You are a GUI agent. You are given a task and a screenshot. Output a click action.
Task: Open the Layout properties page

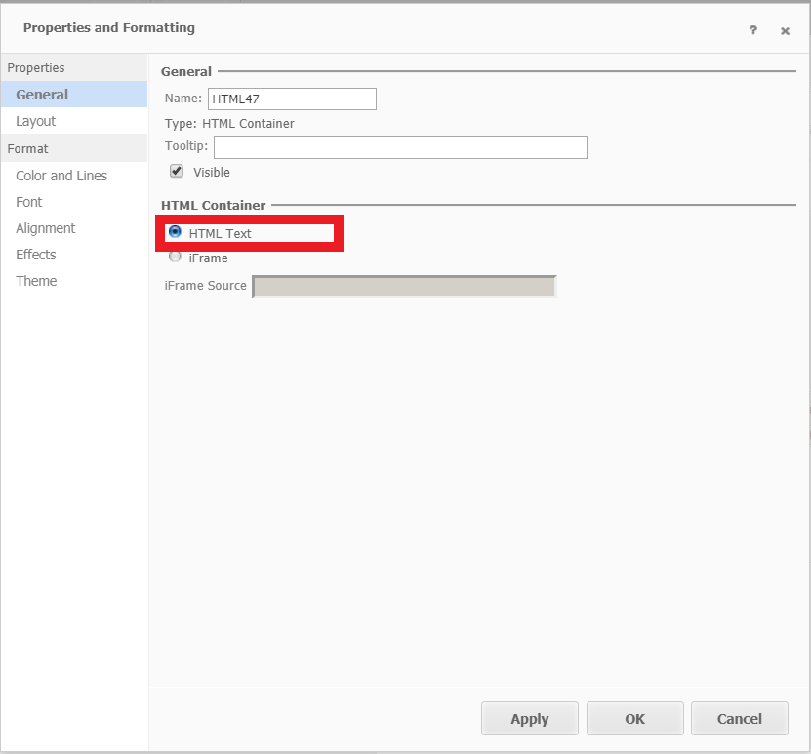pos(36,121)
